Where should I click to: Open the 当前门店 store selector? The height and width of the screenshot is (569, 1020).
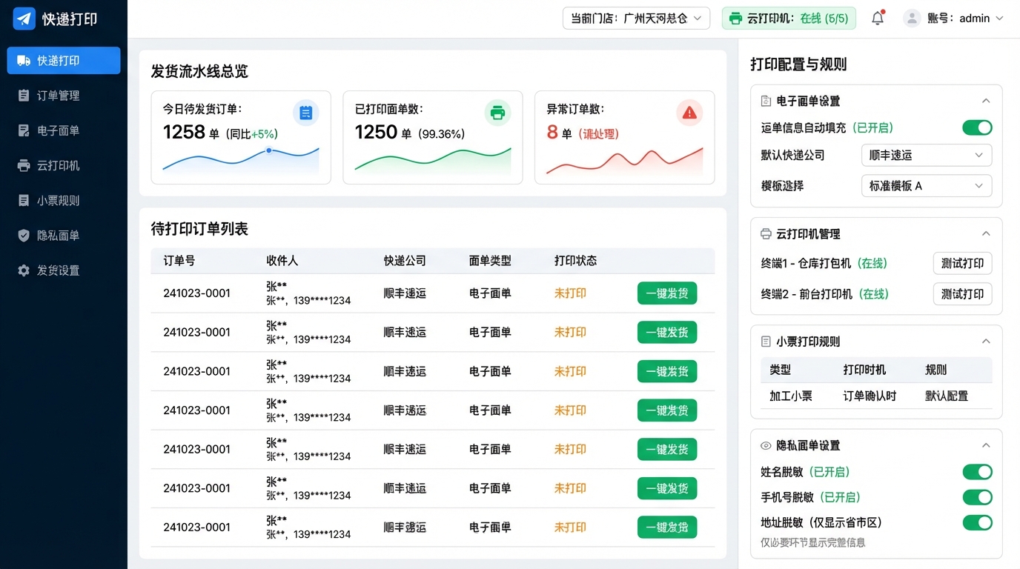[636, 19]
